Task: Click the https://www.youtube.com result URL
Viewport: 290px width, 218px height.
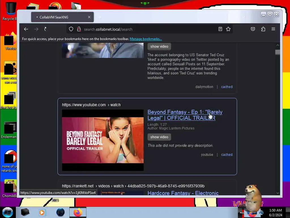Action: pos(91,105)
